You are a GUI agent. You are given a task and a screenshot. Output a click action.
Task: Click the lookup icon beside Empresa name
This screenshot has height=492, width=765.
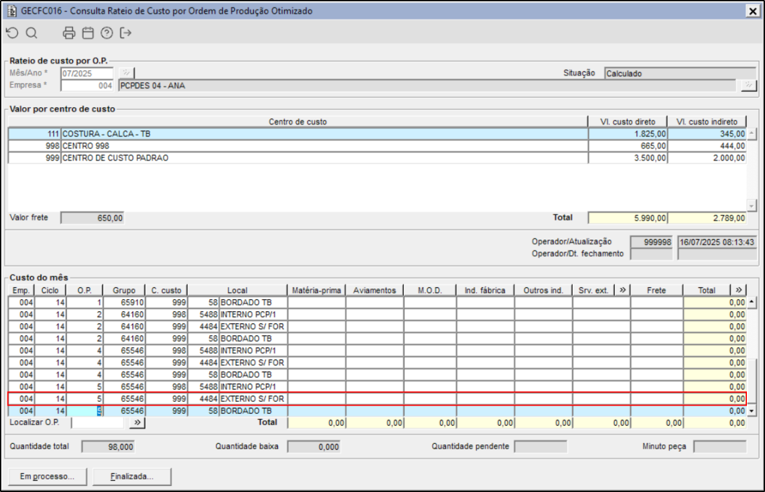748,85
